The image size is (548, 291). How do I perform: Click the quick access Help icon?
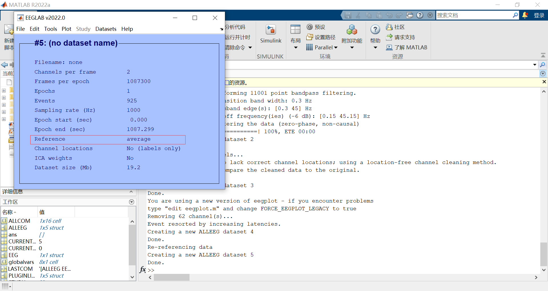pyautogui.click(x=420, y=15)
